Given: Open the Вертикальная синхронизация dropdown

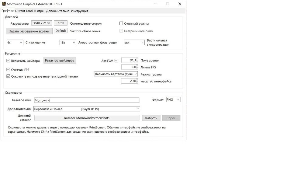Looking at the screenshot, I should coord(134,43).
